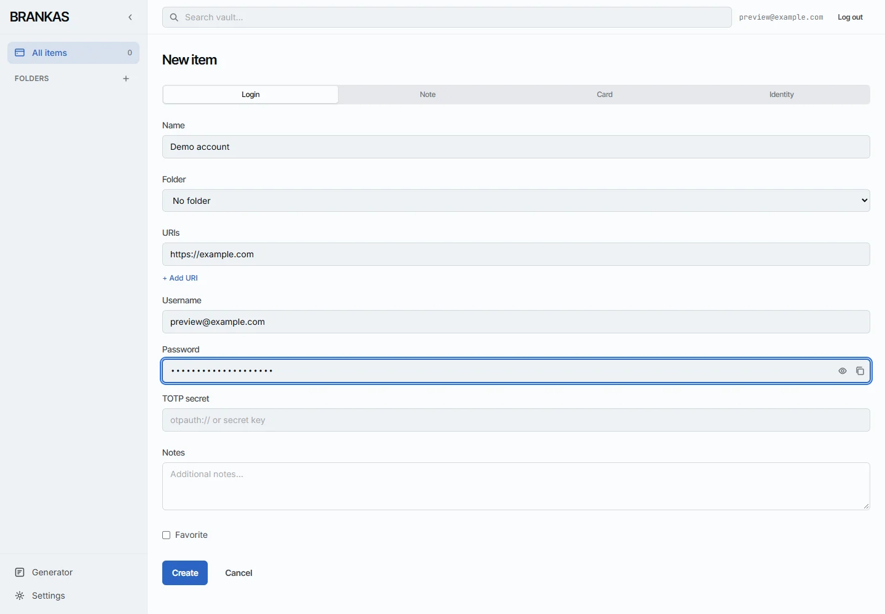The image size is (885, 614).
Task: Cancel the new item form
Action: pos(238,573)
